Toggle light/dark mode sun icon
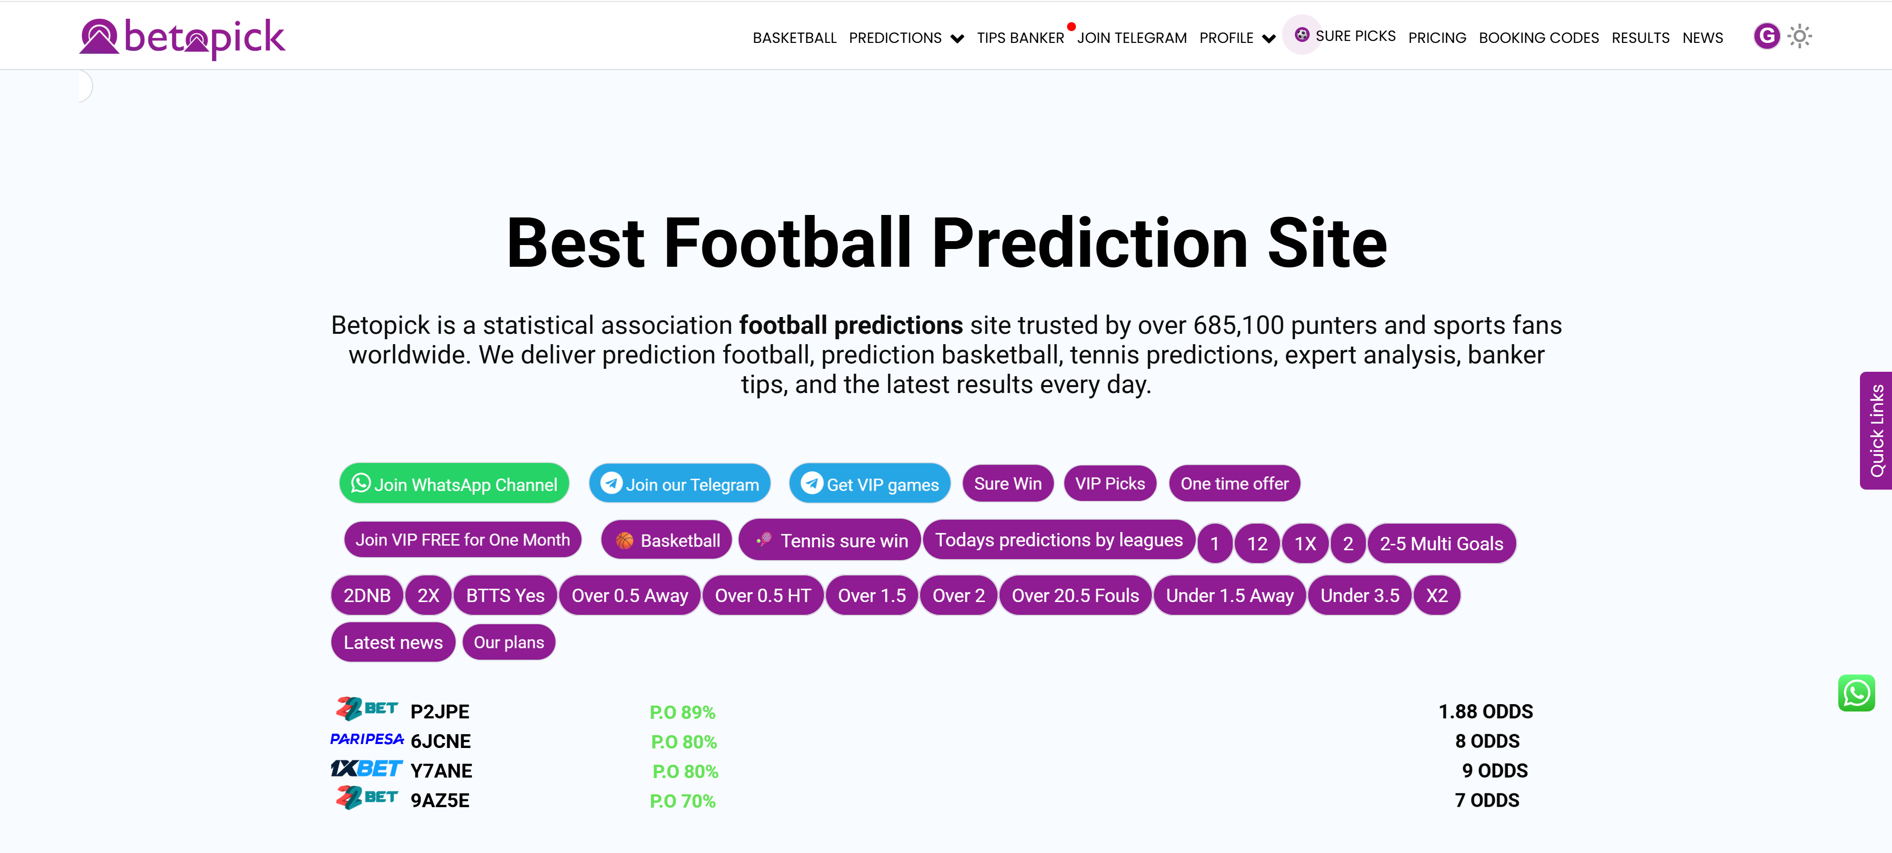The image size is (1892, 853). (x=1799, y=36)
